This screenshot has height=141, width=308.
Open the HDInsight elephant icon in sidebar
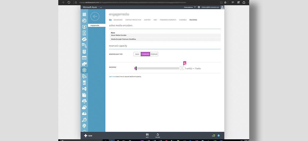(x=84, y=64)
